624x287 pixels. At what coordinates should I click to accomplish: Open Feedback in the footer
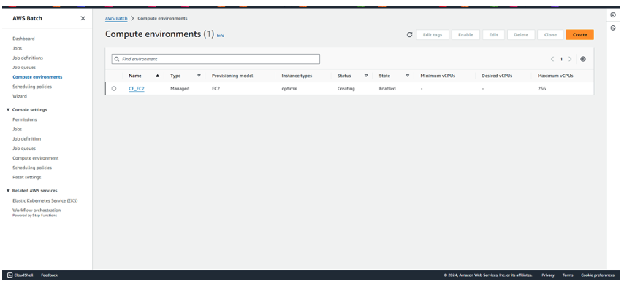pos(50,275)
